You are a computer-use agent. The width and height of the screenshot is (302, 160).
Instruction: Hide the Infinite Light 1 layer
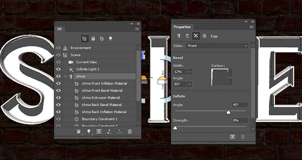pyautogui.click(x=58, y=69)
